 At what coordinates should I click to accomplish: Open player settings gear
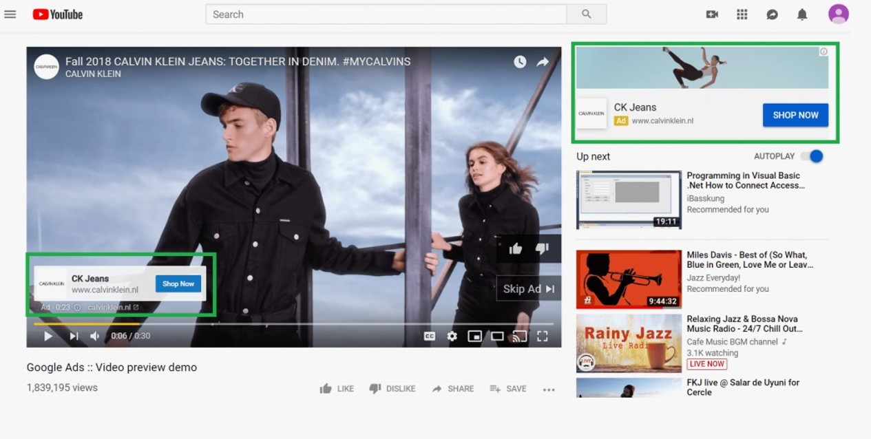point(452,336)
